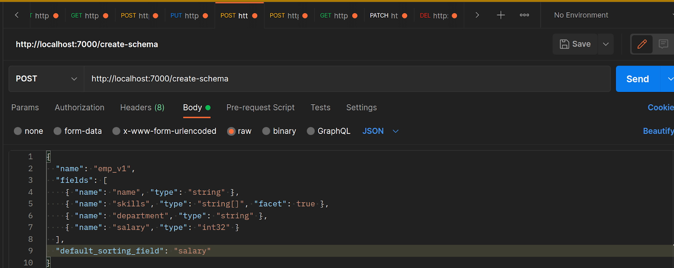Choose the form-data radio option
This screenshot has width=674, height=268.
[58, 131]
